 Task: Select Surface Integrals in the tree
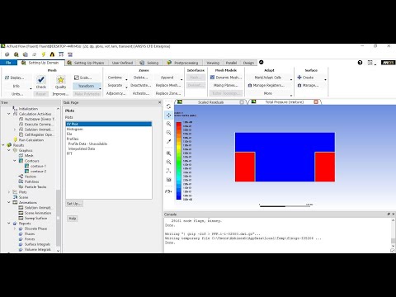tap(37, 244)
